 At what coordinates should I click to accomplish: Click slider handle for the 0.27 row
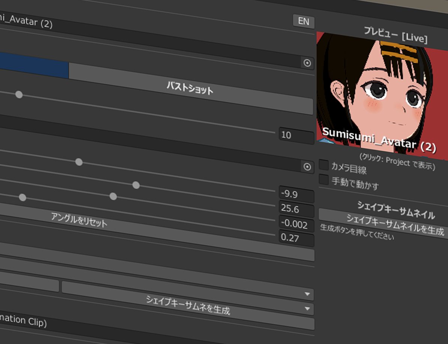point(22,197)
